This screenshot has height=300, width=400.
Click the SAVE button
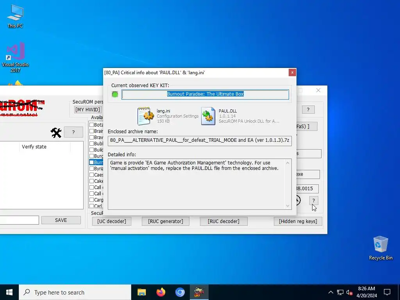[61, 220]
